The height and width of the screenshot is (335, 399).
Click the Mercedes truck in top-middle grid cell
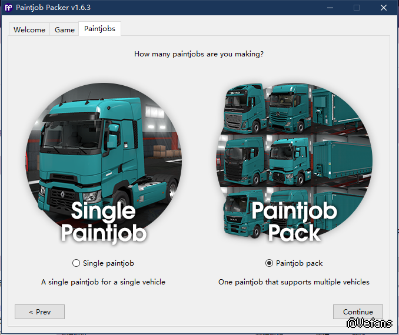pyautogui.click(x=287, y=109)
